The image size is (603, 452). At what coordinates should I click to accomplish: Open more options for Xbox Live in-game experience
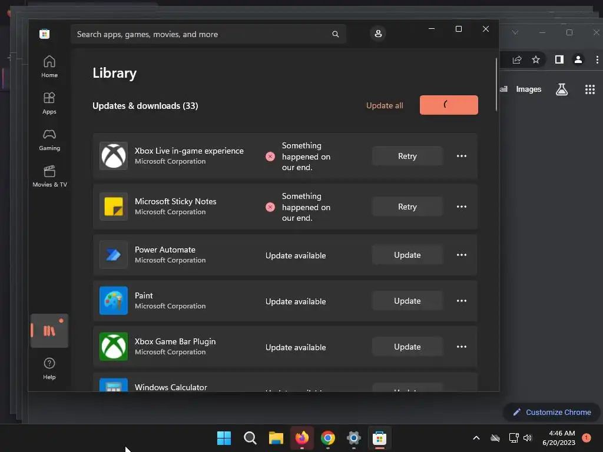tap(462, 156)
